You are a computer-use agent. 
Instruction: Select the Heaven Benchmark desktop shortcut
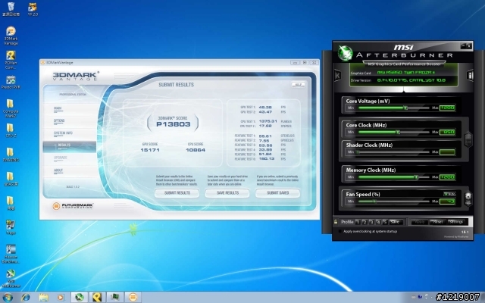click(11, 255)
